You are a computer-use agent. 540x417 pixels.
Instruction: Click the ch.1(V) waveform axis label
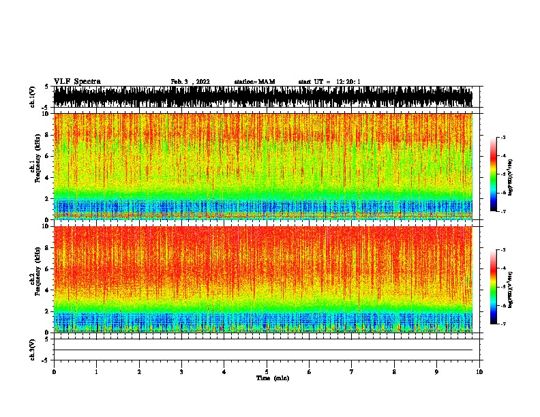pyautogui.click(x=33, y=97)
